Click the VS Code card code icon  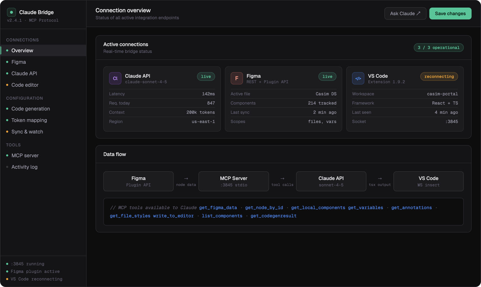358,78
